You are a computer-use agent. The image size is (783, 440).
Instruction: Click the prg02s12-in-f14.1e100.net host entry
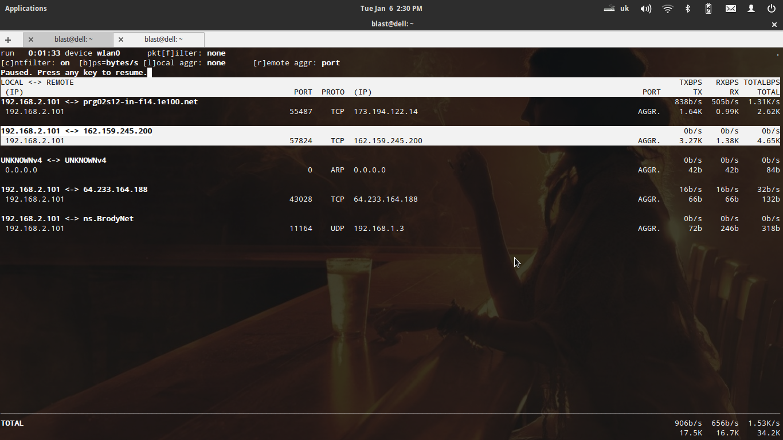140,102
